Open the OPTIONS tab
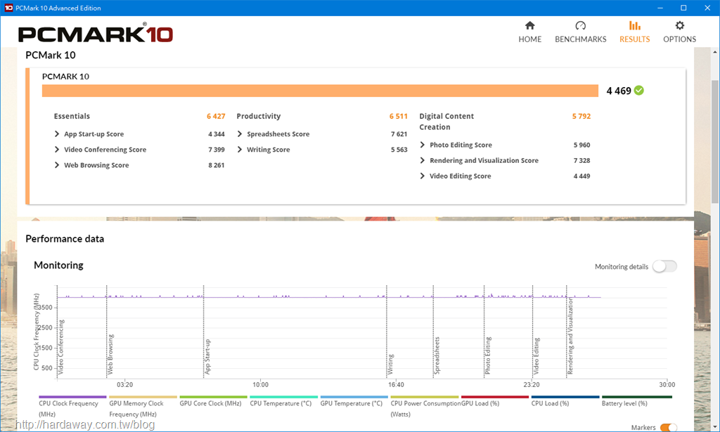The width and height of the screenshot is (720, 432). (680, 32)
